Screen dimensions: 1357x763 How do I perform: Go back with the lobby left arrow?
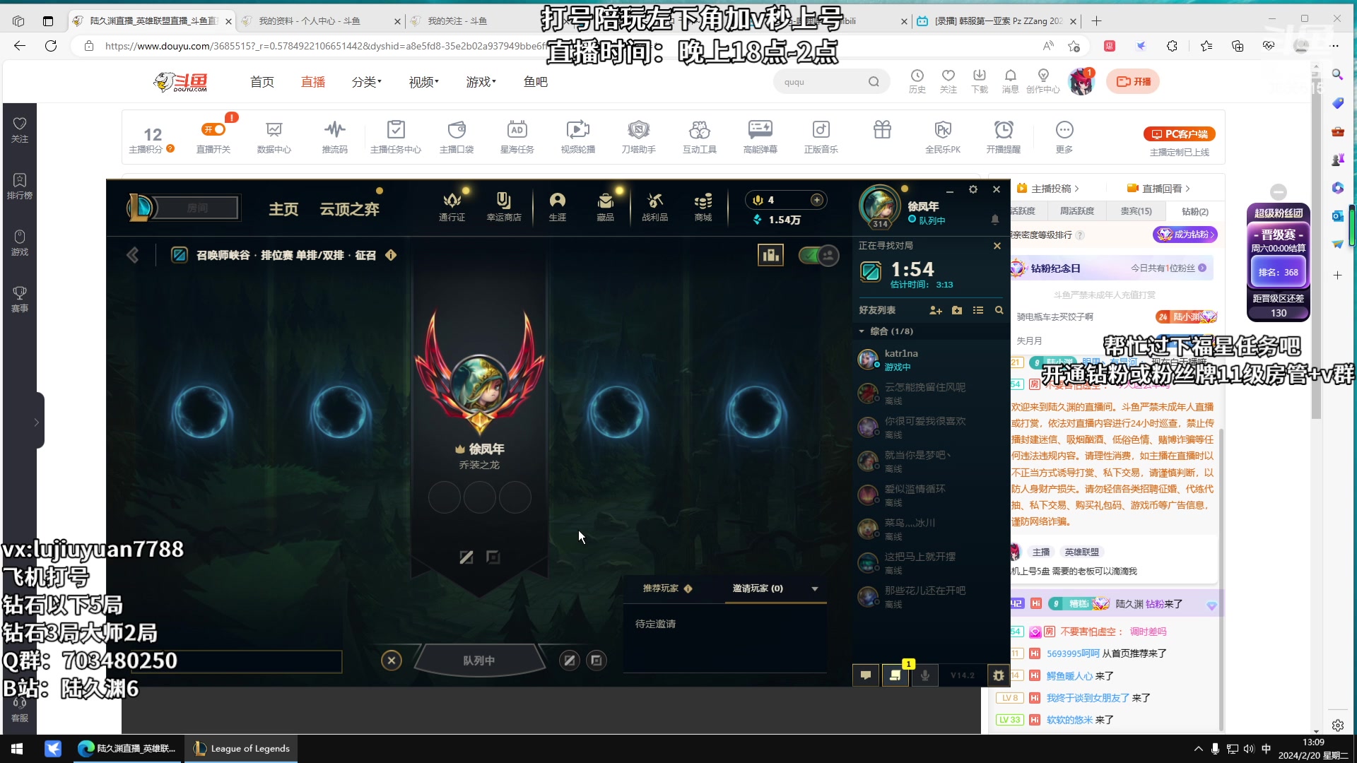[132, 255]
